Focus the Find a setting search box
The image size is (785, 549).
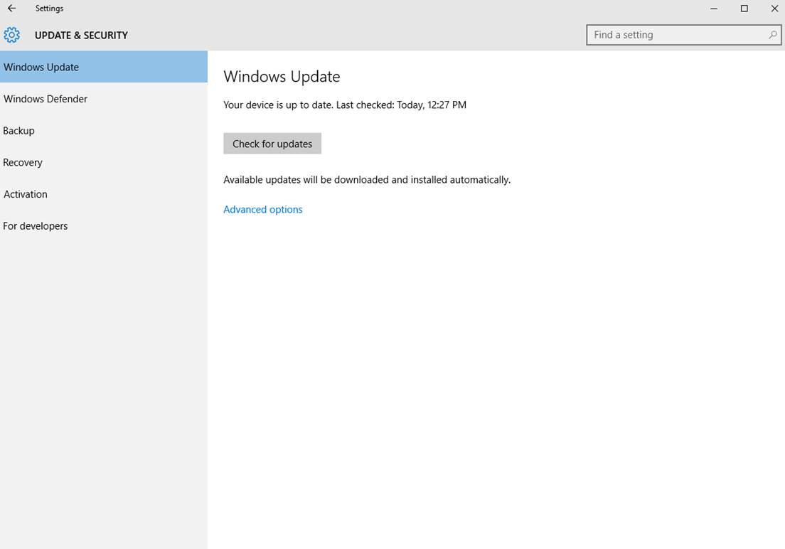(684, 35)
